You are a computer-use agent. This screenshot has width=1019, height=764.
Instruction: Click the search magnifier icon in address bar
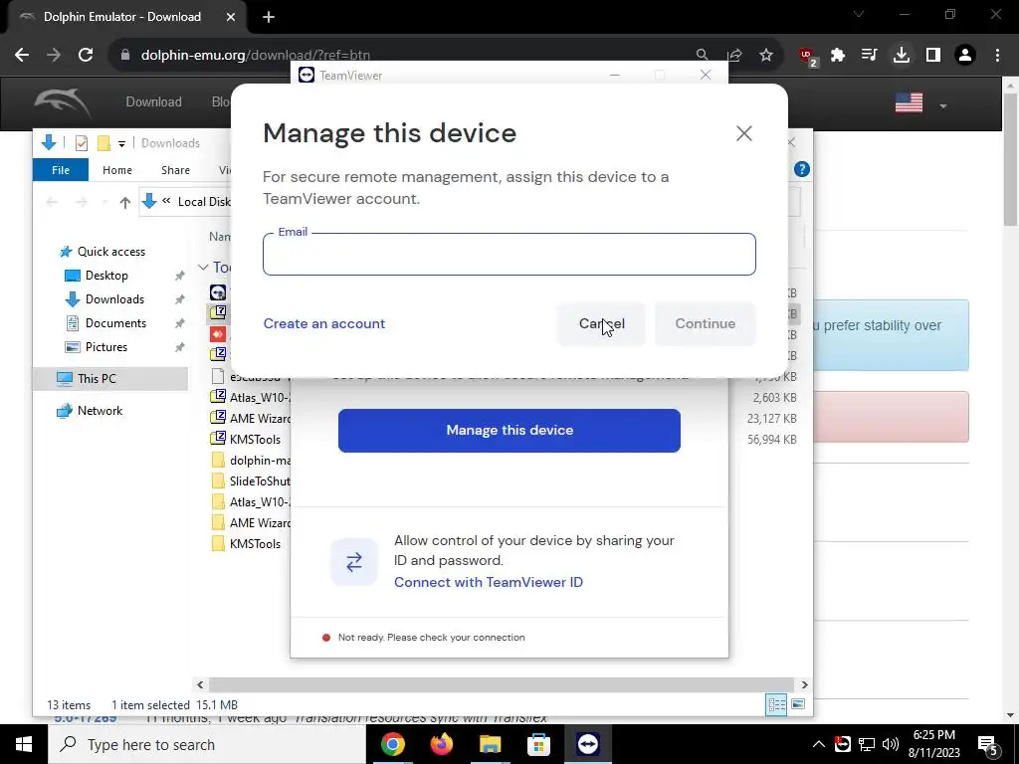point(702,56)
